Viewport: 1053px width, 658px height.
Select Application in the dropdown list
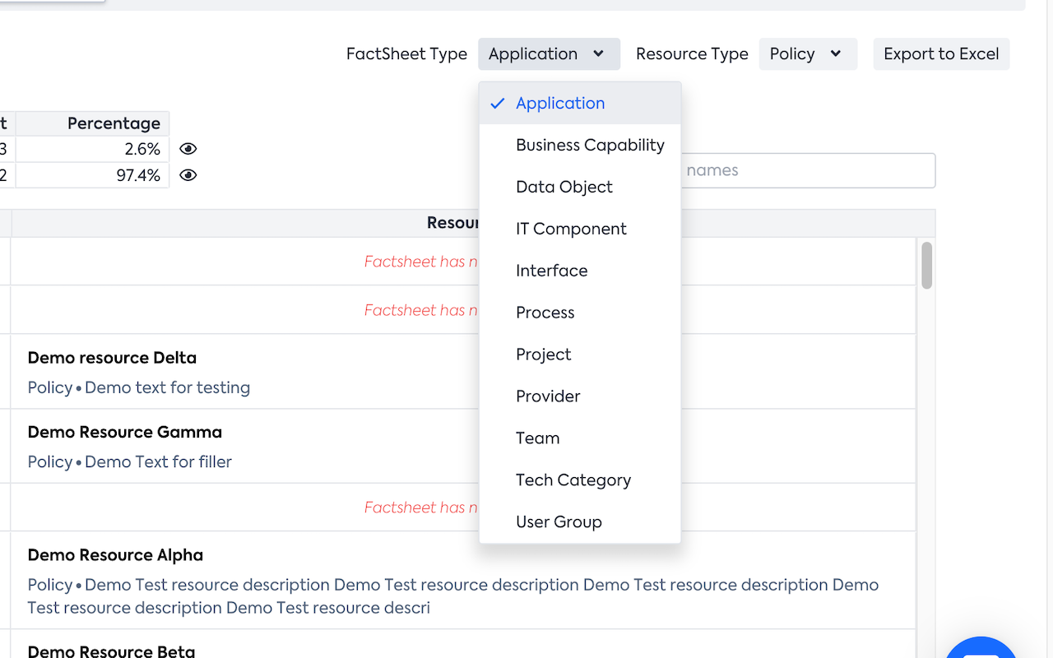click(x=580, y=103)
